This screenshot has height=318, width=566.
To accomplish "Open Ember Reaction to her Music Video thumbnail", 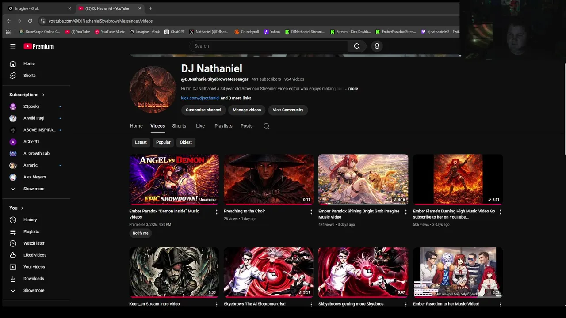I will [x=458, y=272].
